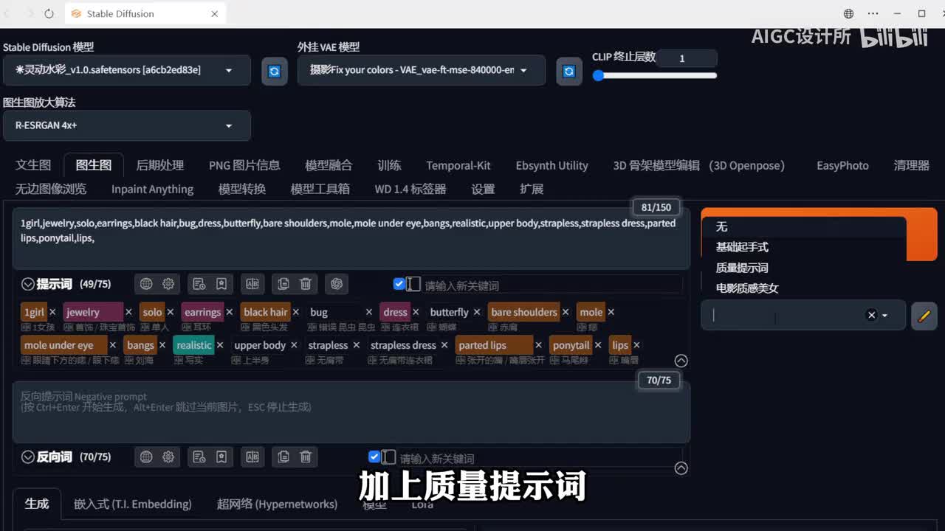Click the pencil edit style icon

point(924,316)
